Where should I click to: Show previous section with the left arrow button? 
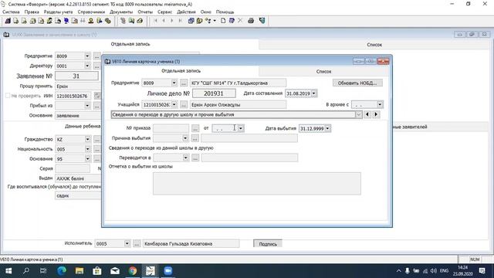click(367, 114)
